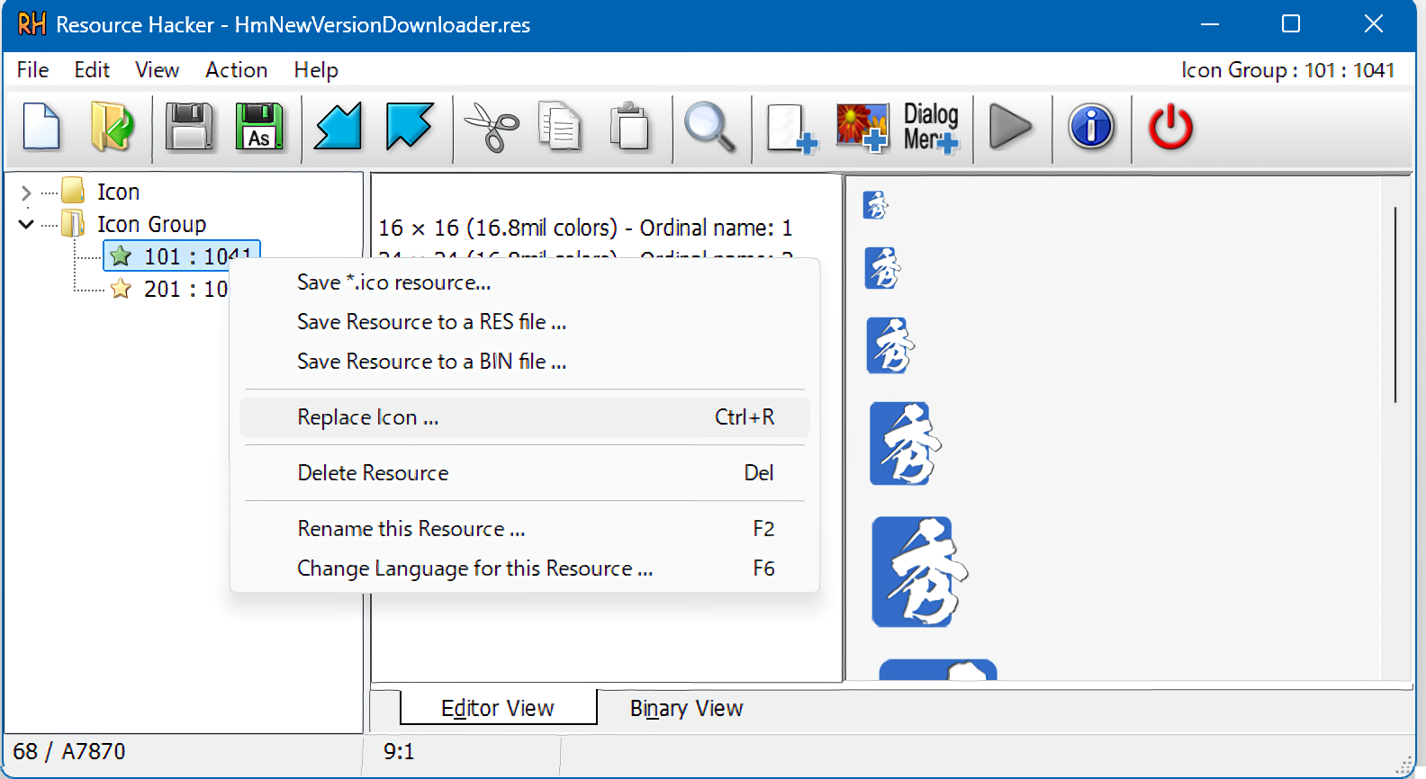Click the Dialog Merge toolbar icon
The height and width of the screenshot is (779, 1426).
[x=931, y=127]
